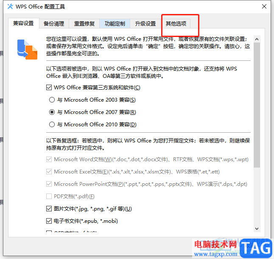
Task: Switch to the 兼容设置 tab
Action: (23, 23)
